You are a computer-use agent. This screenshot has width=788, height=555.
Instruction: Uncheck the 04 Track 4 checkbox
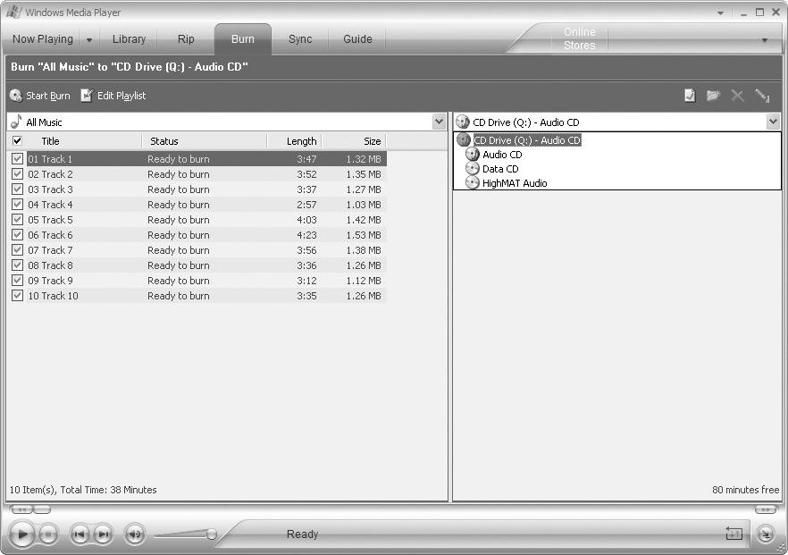(x=17, y=204)
